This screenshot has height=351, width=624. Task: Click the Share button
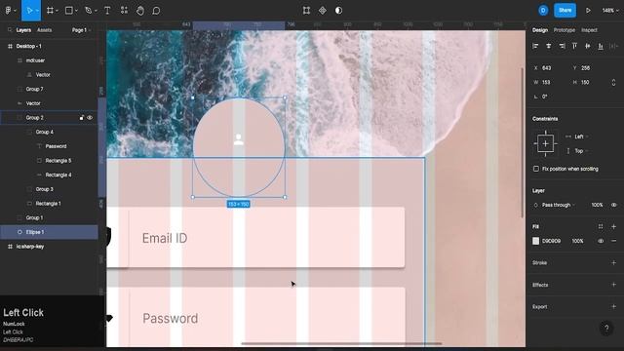coord(565,11)
